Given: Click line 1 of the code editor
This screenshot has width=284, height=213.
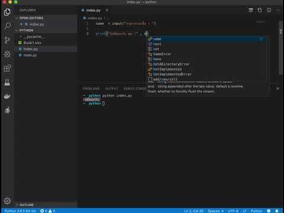Looking at the screenshot, I should tap(125, 24).
